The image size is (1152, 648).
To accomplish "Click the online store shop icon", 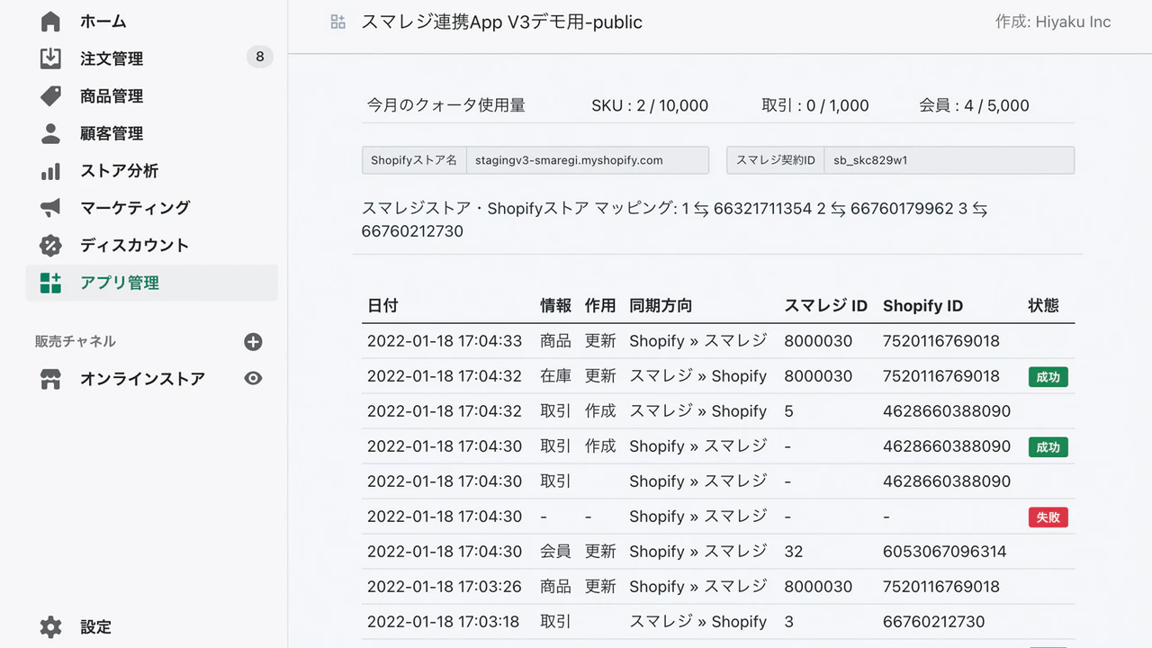I will 51,379.
